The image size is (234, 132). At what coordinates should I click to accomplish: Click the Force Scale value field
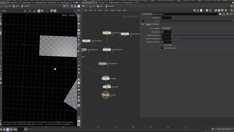click(x=166, y=32)
